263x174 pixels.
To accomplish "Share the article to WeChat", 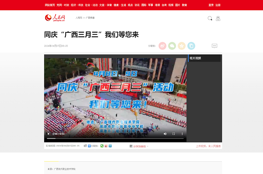I will pyautogui.click(x=172, y=46).
